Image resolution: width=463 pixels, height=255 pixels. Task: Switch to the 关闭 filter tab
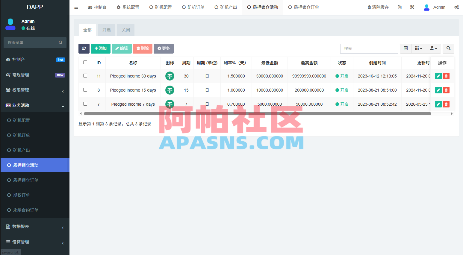click(x=126, y=30)
